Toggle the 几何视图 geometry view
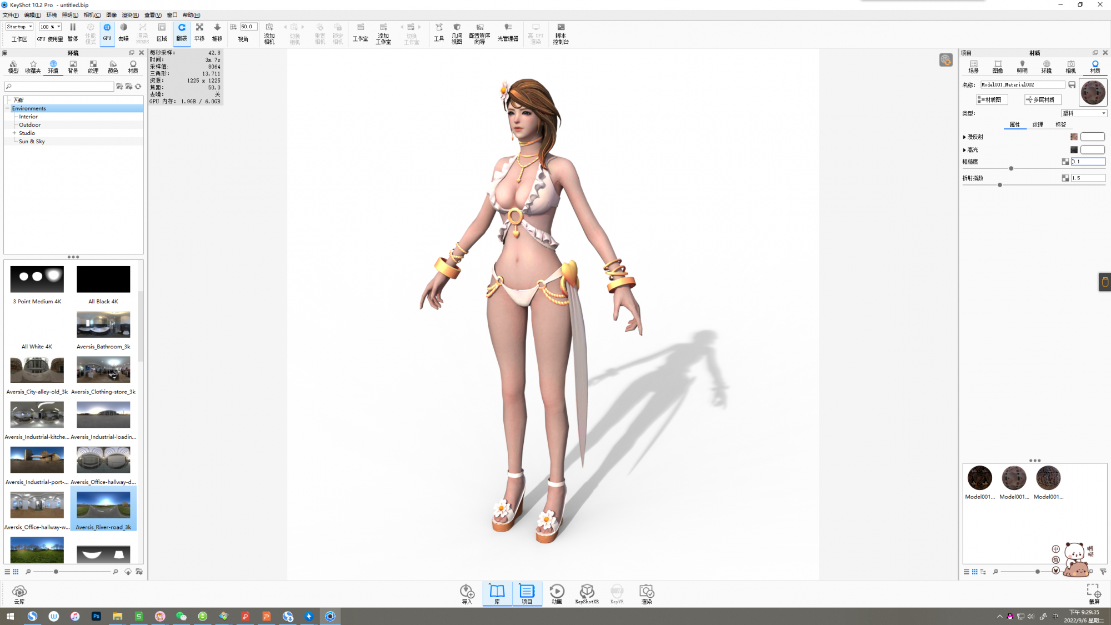Screen dimensions: 1111x625 coord(457,33)
